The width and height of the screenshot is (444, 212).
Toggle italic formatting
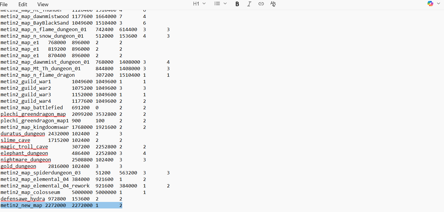tap(249, 4)
